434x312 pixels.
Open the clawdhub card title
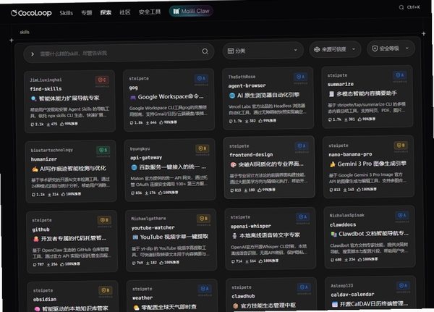(243, 296)
